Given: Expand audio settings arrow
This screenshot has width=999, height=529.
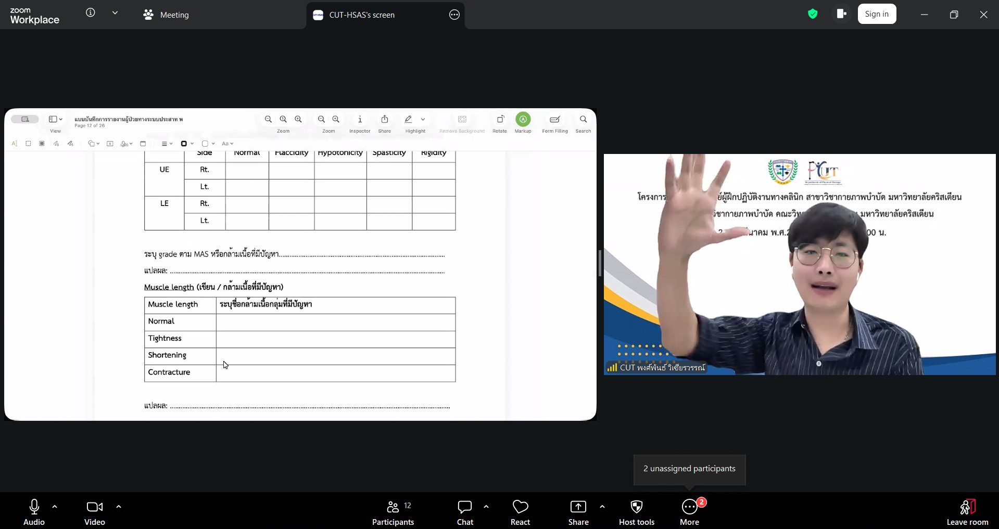Looking at the screenshot, I should pos(55,506).
